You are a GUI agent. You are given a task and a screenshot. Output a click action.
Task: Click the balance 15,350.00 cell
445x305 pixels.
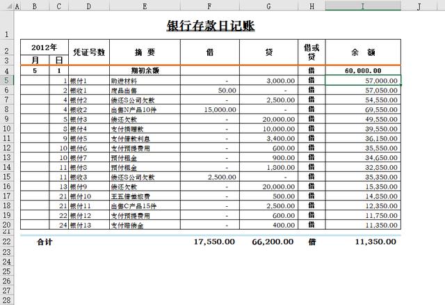363,187
